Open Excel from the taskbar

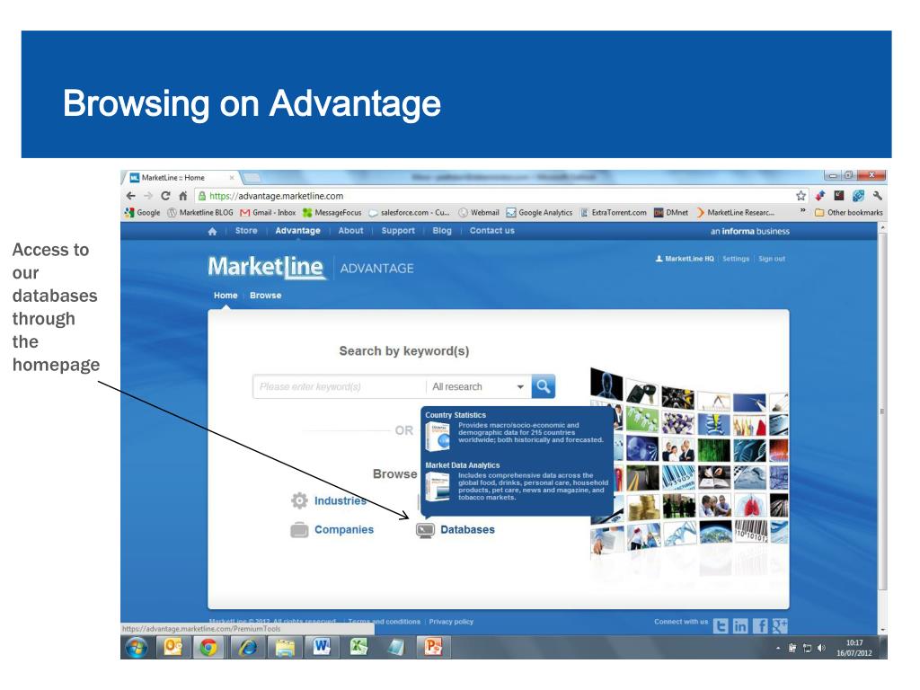pyautogui.click(x=358, y=647)
